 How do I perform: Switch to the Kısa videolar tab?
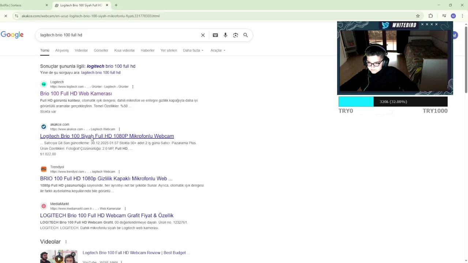(124, 50)
